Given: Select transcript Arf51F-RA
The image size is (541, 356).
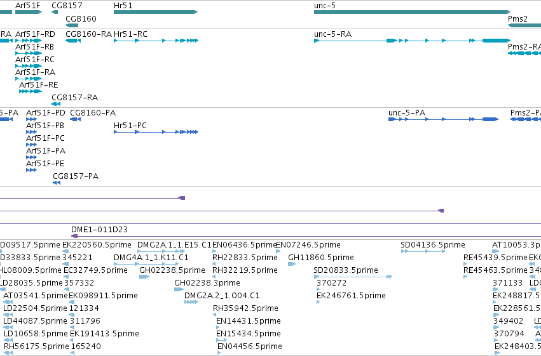Looking at the screenshot, I should point(29,79).
